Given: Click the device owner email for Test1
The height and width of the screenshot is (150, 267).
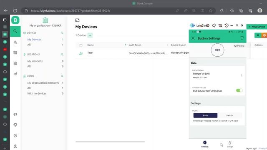Looking at the screenshot, I should [180, 53].
